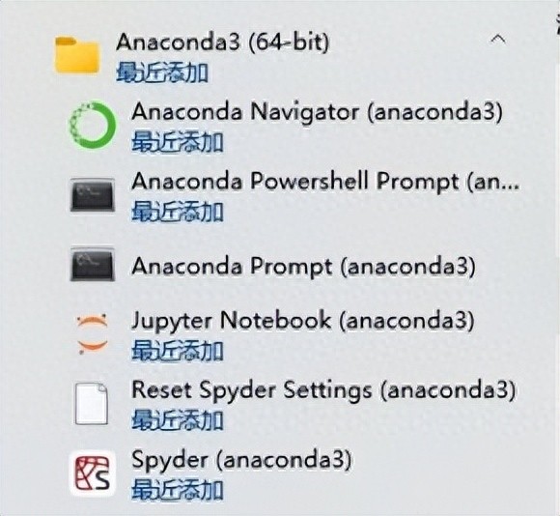560x516 pixels.
Task: Collapse the Anaconda3 folder with the chevron
Action: pyautogui.click(x=498, y=39)
